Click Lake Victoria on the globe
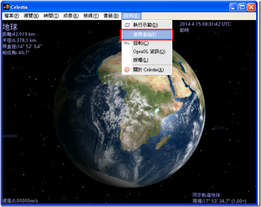The width and height of the screenshot is (261, 207). tap(157, 110)
